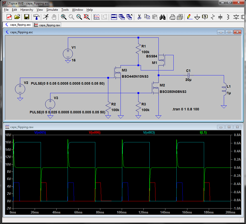Switch to the capa_flipping.raw tab

click(x=47, y=25)
